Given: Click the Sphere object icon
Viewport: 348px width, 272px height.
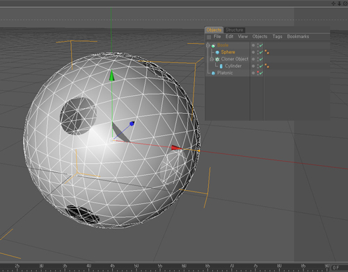Looking at the screenshot, I should (217, 53).
